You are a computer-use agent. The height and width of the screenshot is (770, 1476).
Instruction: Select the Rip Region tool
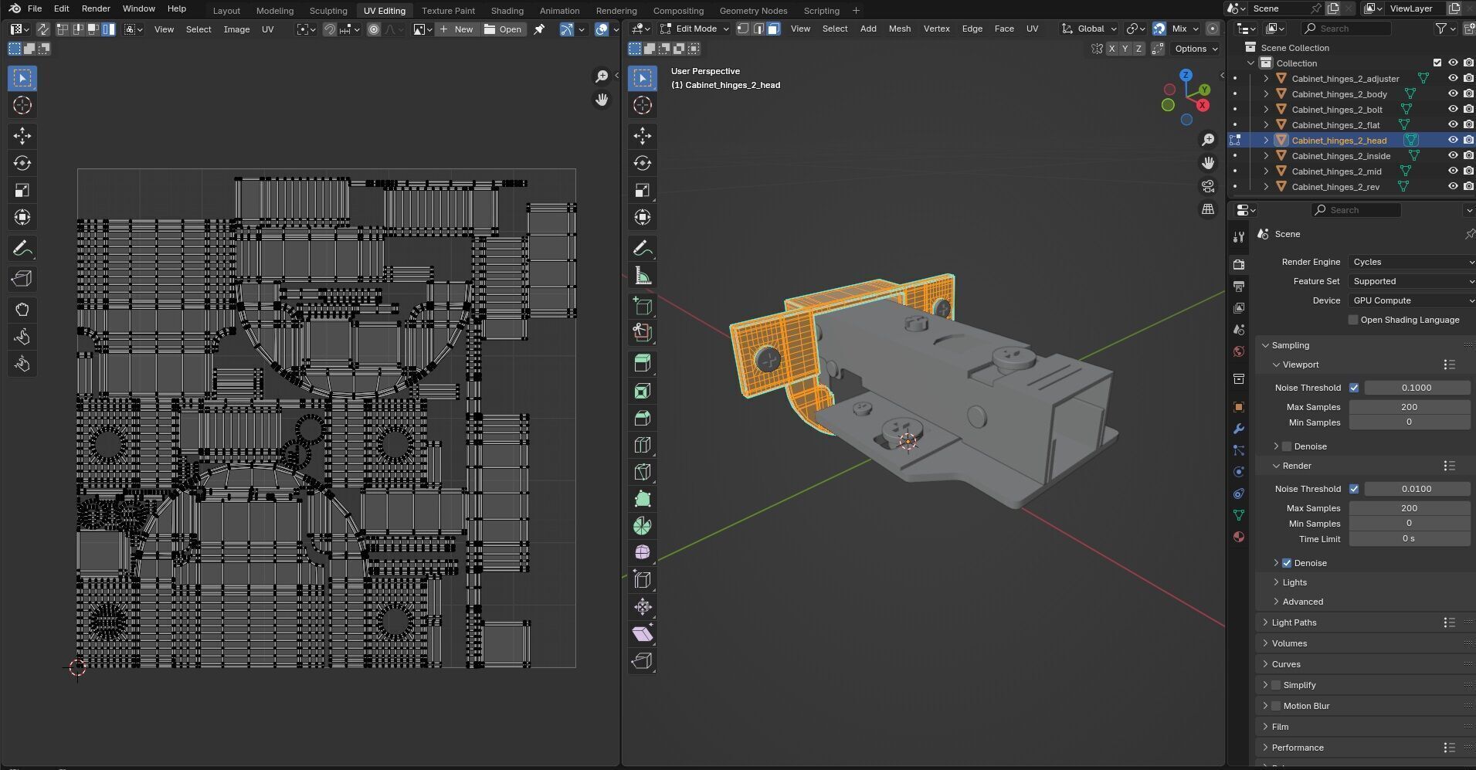(x=643, y=661)
